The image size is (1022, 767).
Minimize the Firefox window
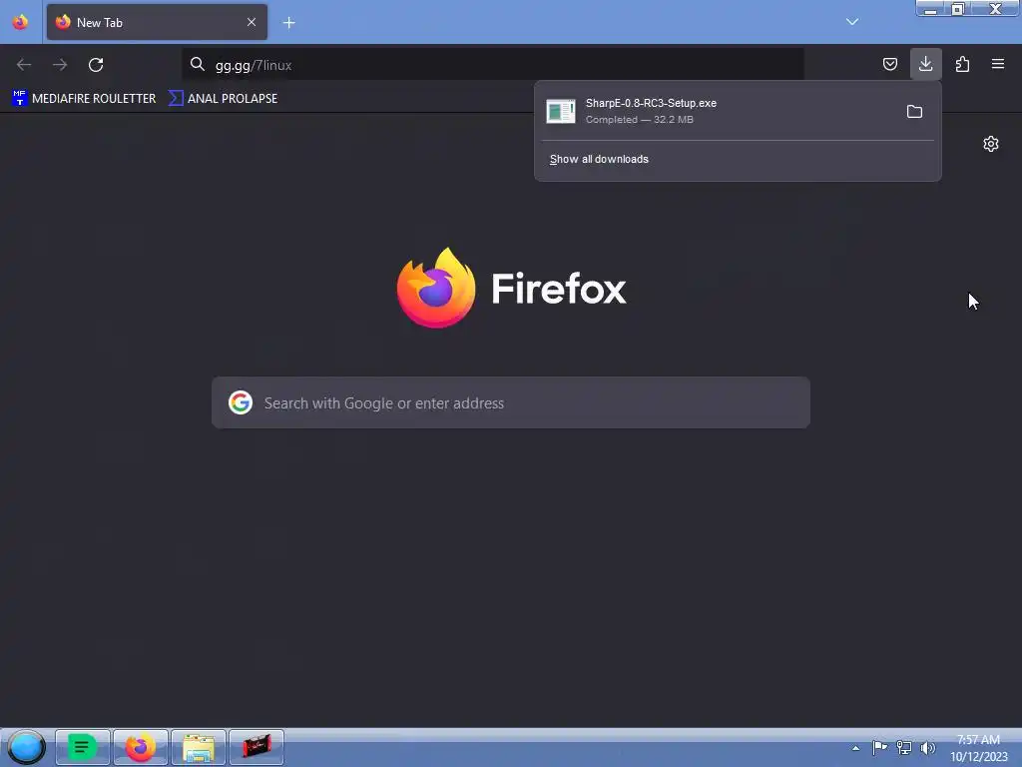931,9
